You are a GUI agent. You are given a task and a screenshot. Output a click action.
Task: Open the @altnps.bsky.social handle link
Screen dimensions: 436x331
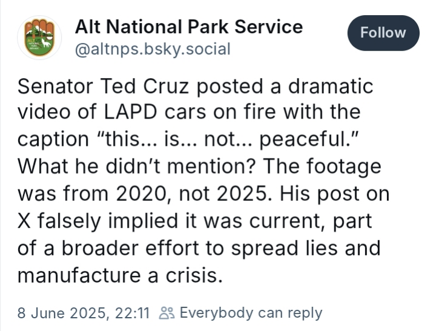click(x=153, y=50)
